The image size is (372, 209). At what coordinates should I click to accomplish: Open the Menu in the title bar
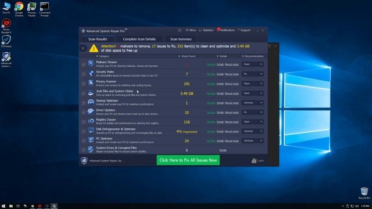(191, 30)
